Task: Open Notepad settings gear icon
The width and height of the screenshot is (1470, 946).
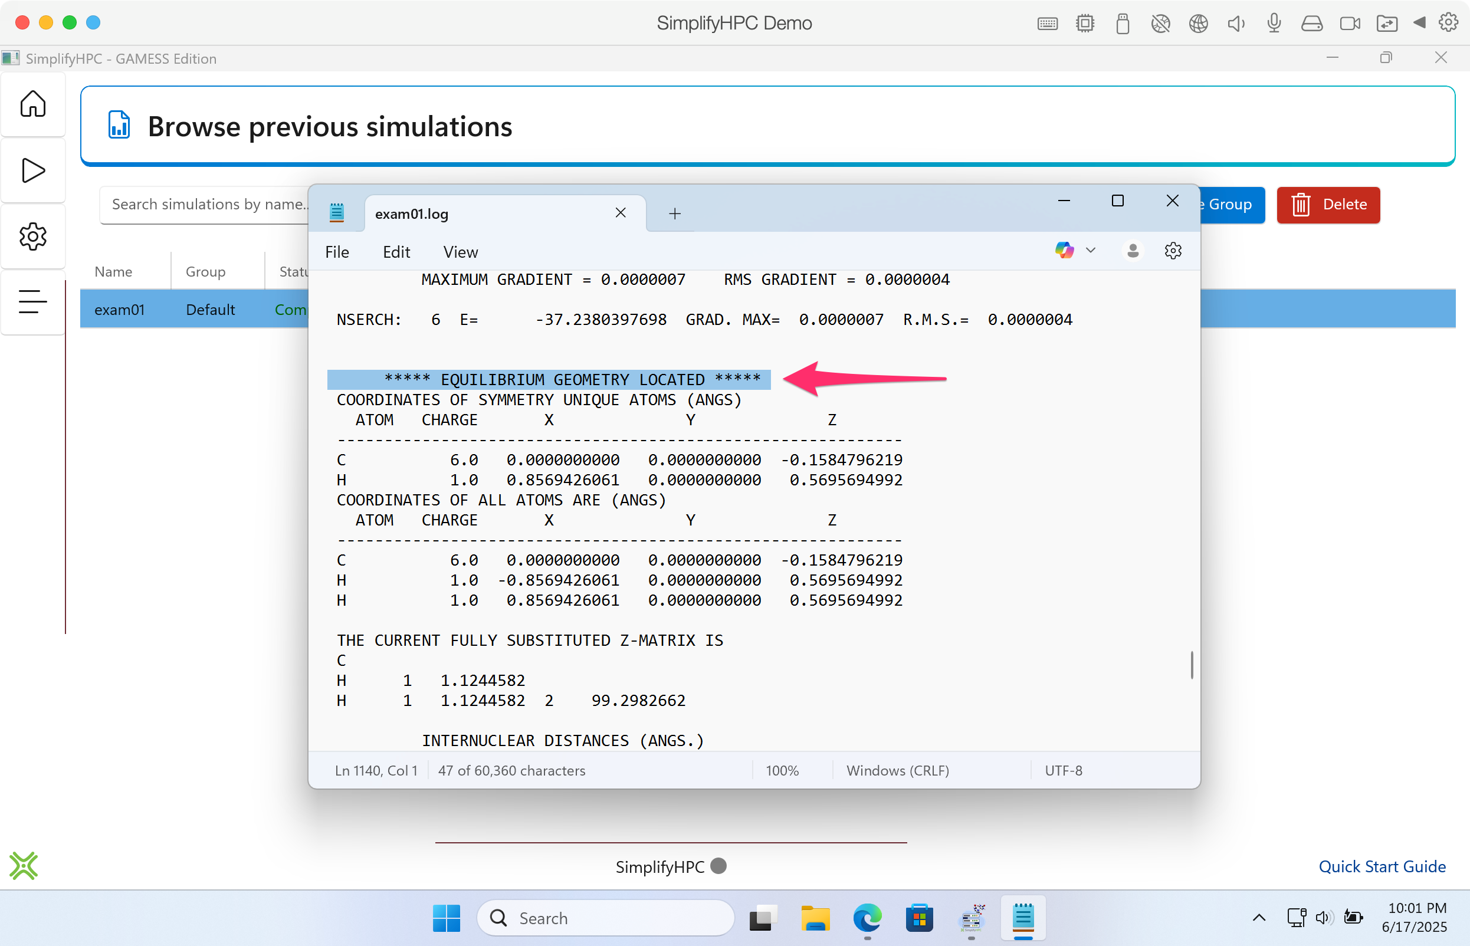Action: (1173, 251)
